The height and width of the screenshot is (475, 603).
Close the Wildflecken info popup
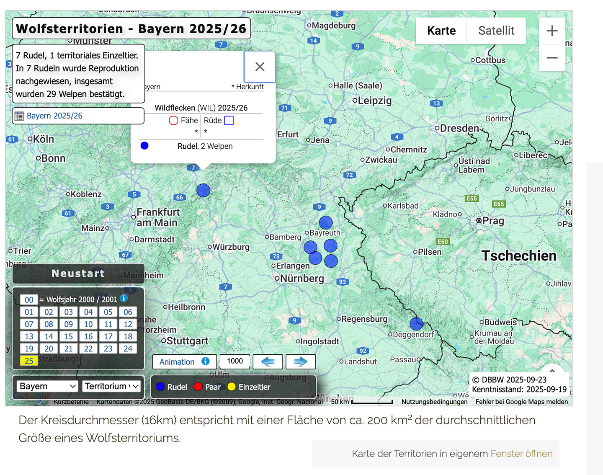260,67
